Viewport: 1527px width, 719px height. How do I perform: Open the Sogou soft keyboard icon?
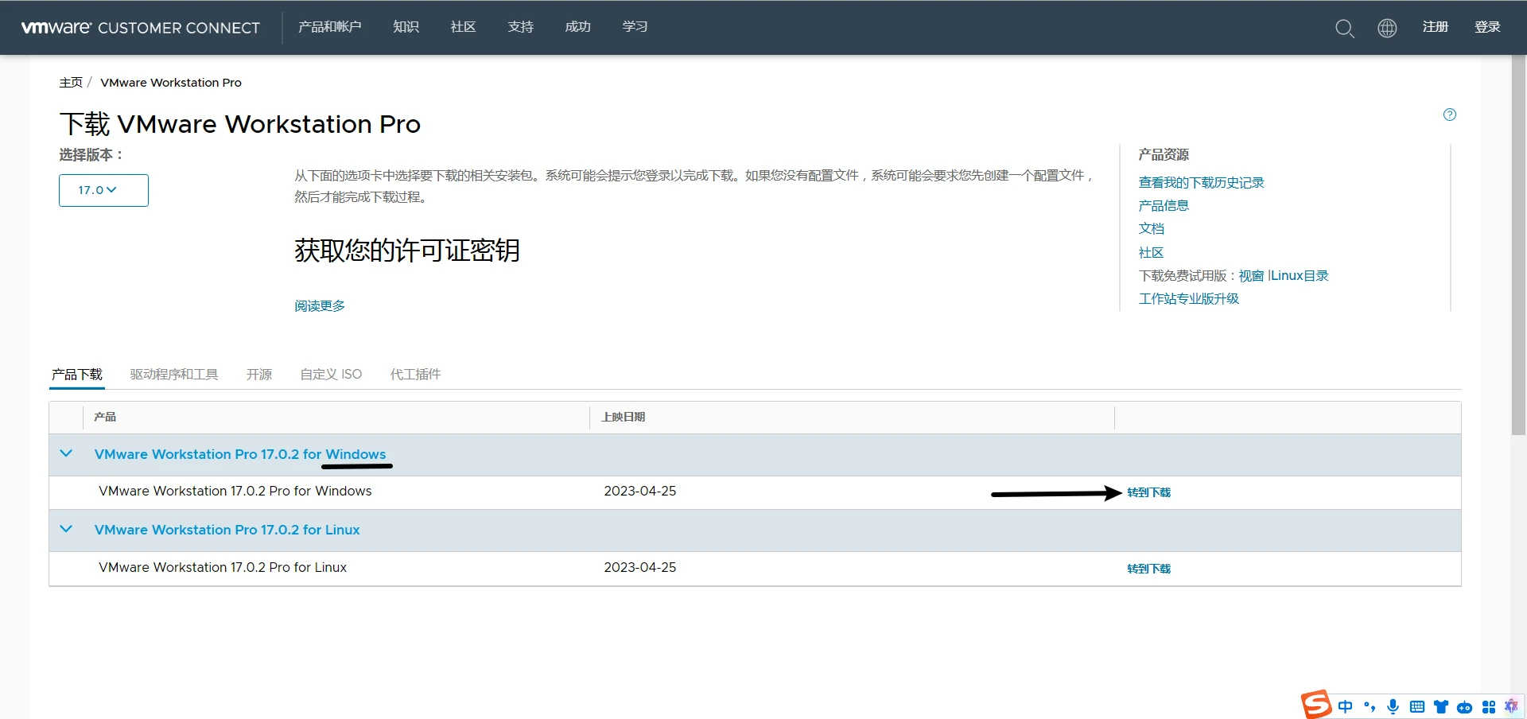point(1417,706)
